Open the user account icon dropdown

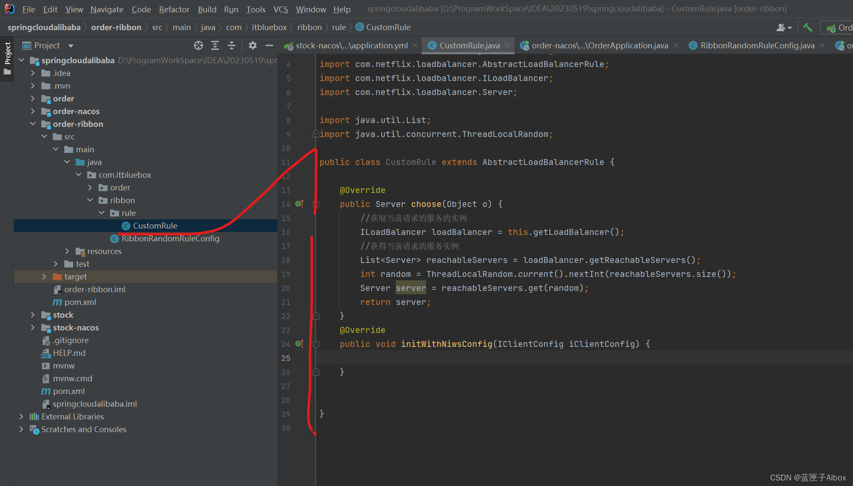784,28
